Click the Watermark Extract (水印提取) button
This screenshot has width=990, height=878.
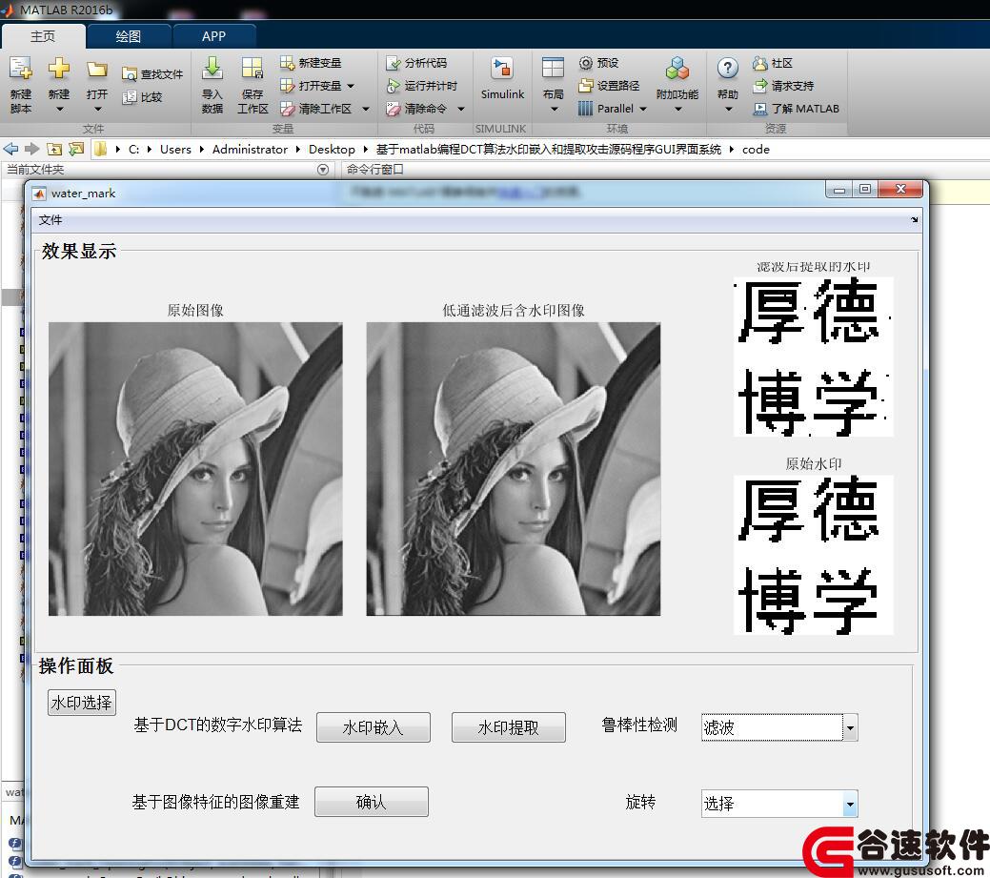508,727
